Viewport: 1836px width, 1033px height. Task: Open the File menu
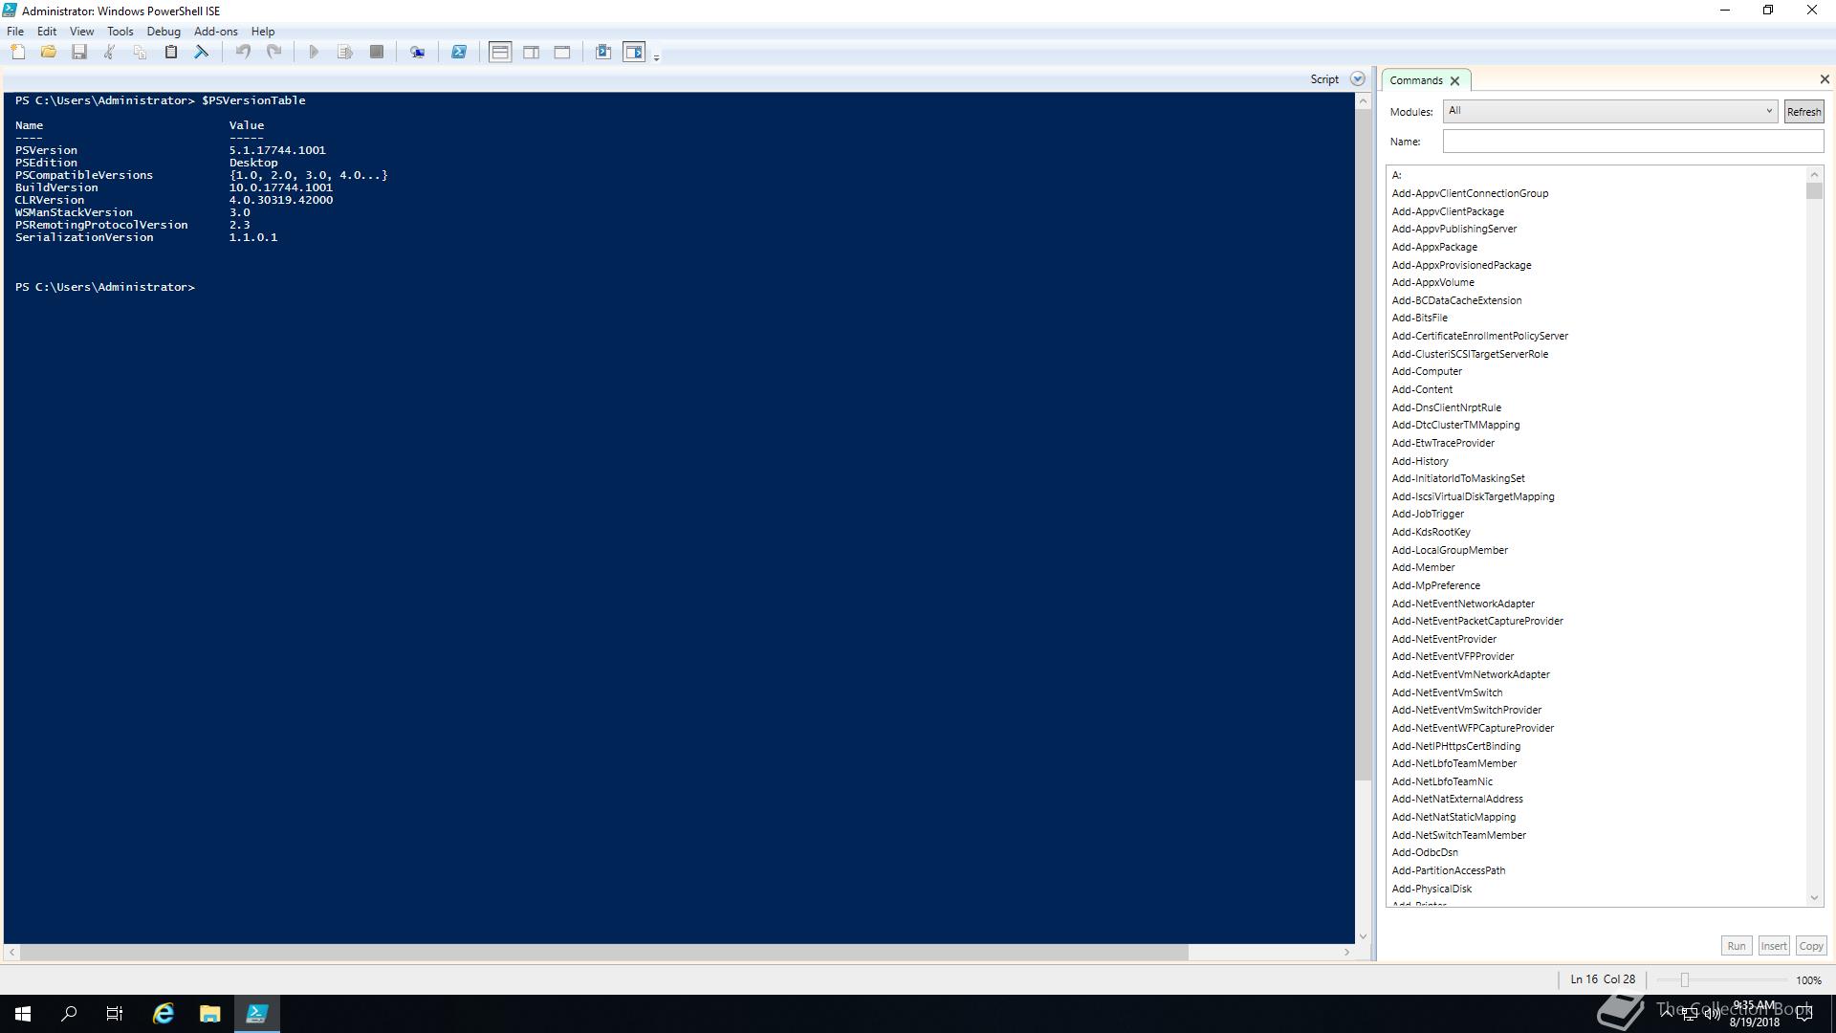coord(15,32)
